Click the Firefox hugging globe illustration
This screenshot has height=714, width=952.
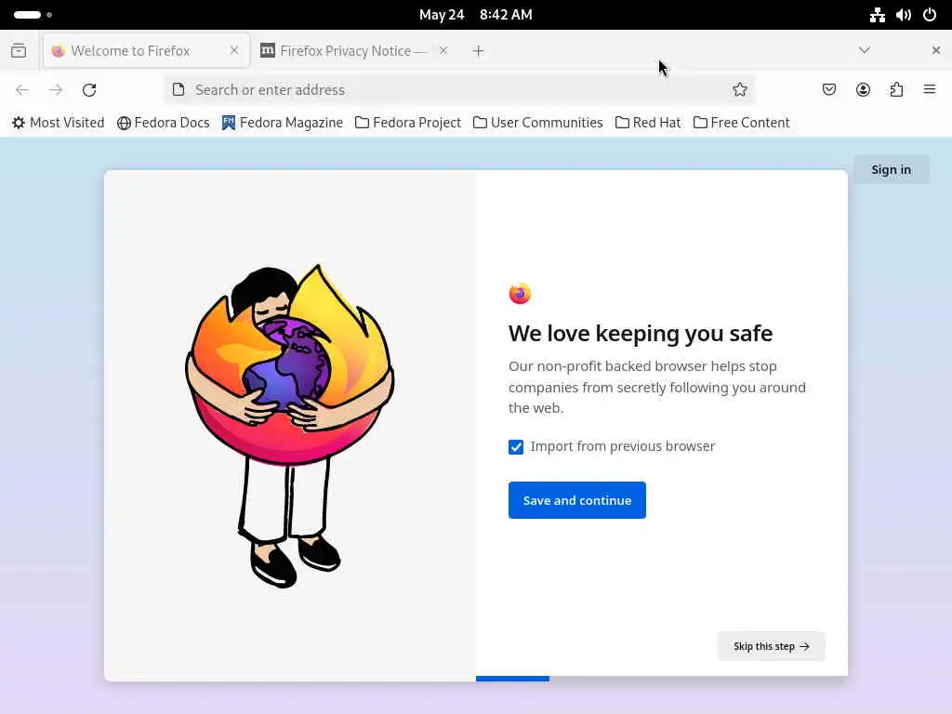(x=290, y=425)
